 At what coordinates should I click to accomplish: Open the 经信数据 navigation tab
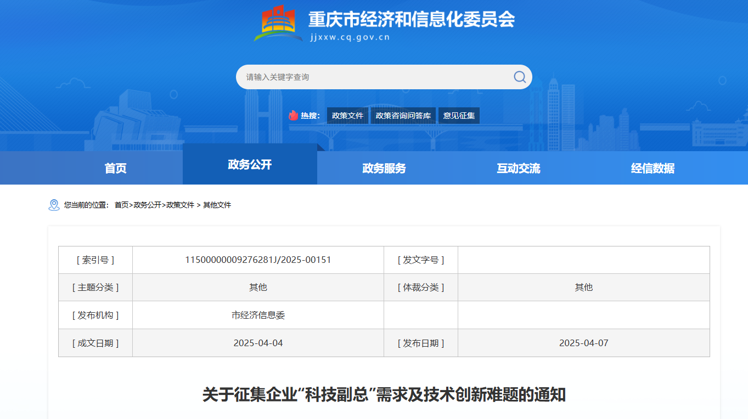653,168
